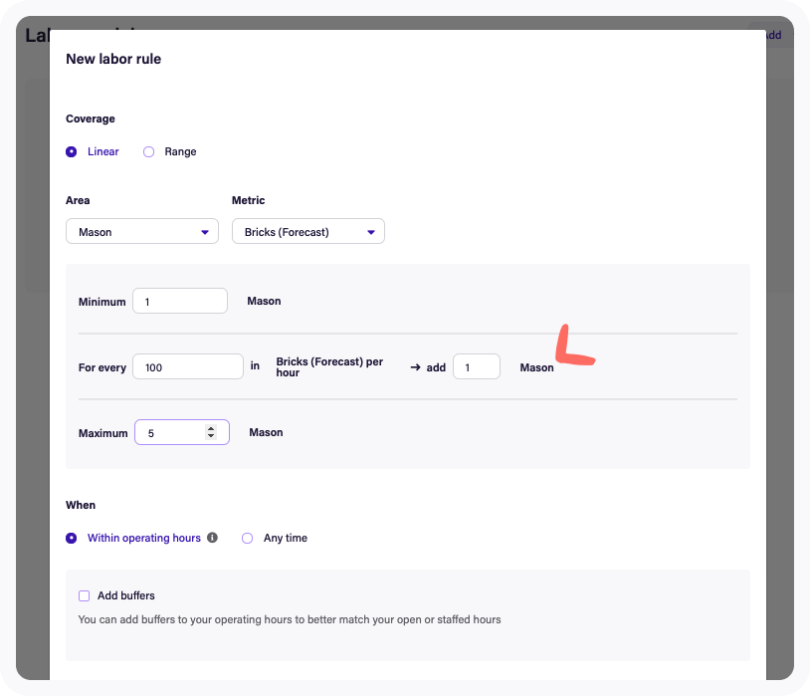Click the Add button behind the dialog
Screen dimensions: 810x696
click(x=771, y=35)
